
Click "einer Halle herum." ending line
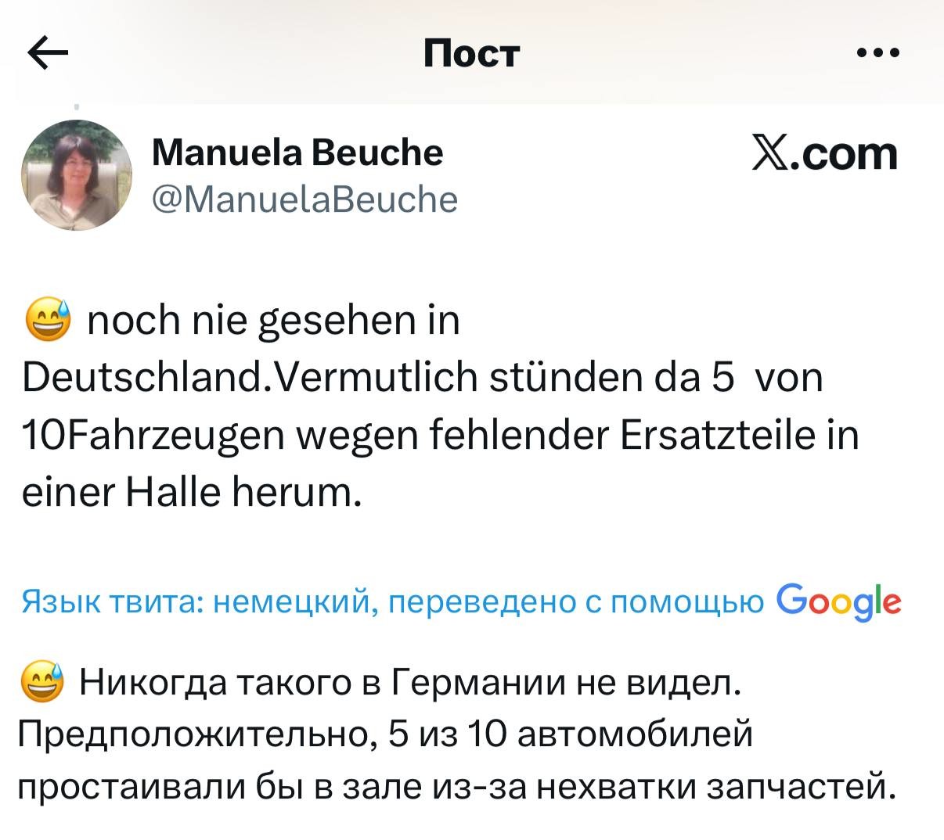coord(192,492)
